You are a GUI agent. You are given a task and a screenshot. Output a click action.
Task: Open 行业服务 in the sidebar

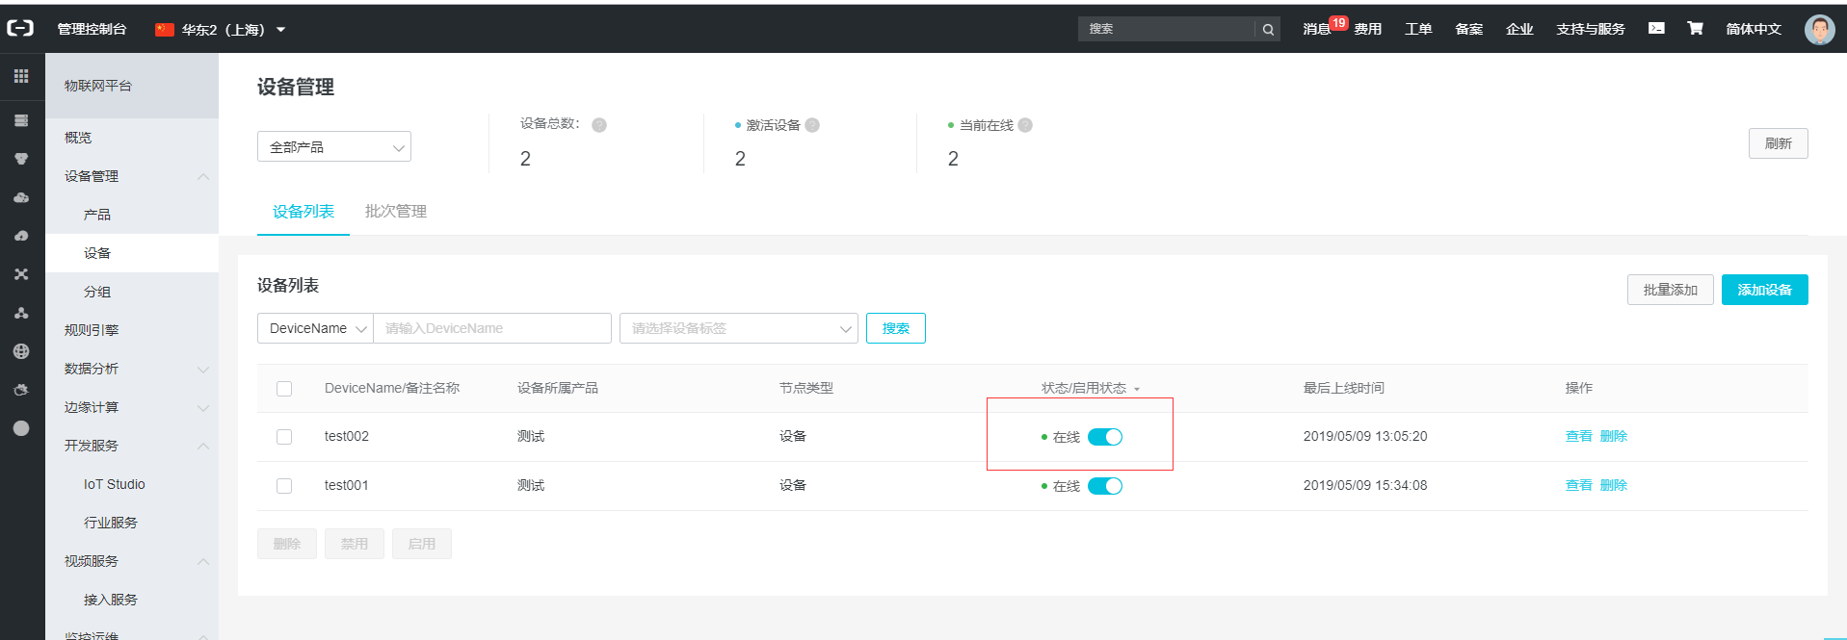pyautogui.click(x=111, y=523)
